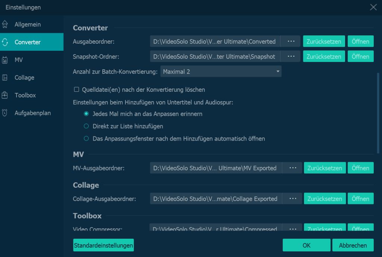
Task: Enable deleting source files after conversion
Action: (x=76, y=90)
